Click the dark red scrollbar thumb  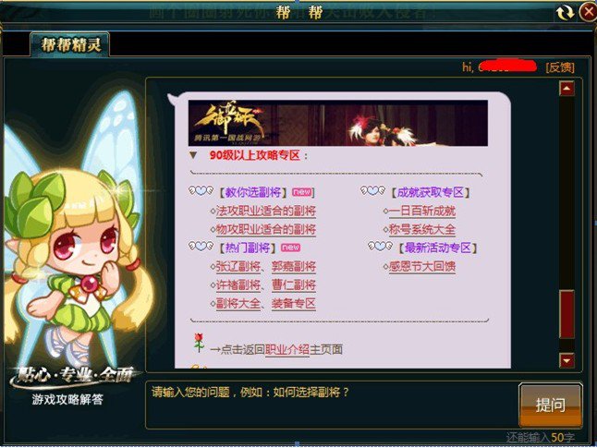[x=567, y=314]
